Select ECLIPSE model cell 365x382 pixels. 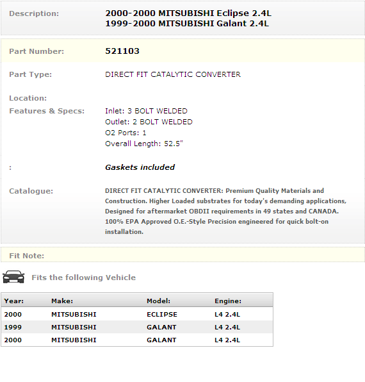(x=162, y=314)
